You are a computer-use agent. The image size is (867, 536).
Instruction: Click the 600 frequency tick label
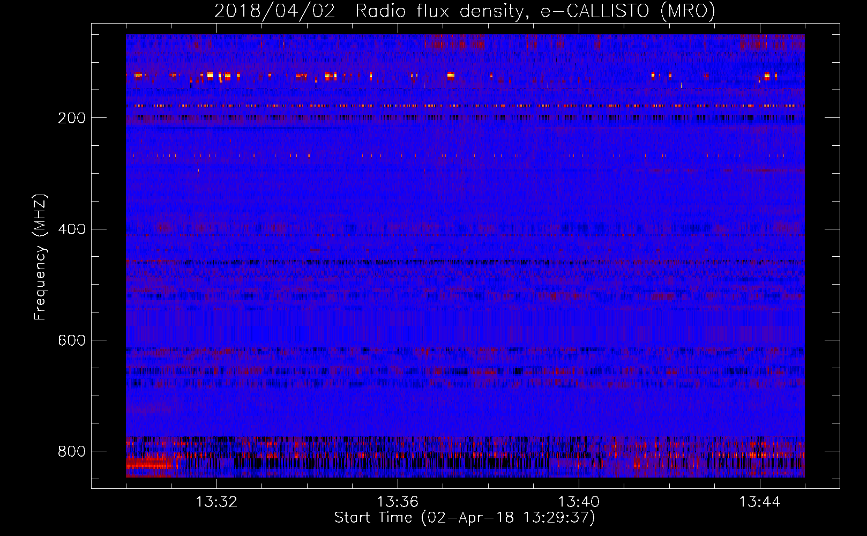[x=72, y=340]
